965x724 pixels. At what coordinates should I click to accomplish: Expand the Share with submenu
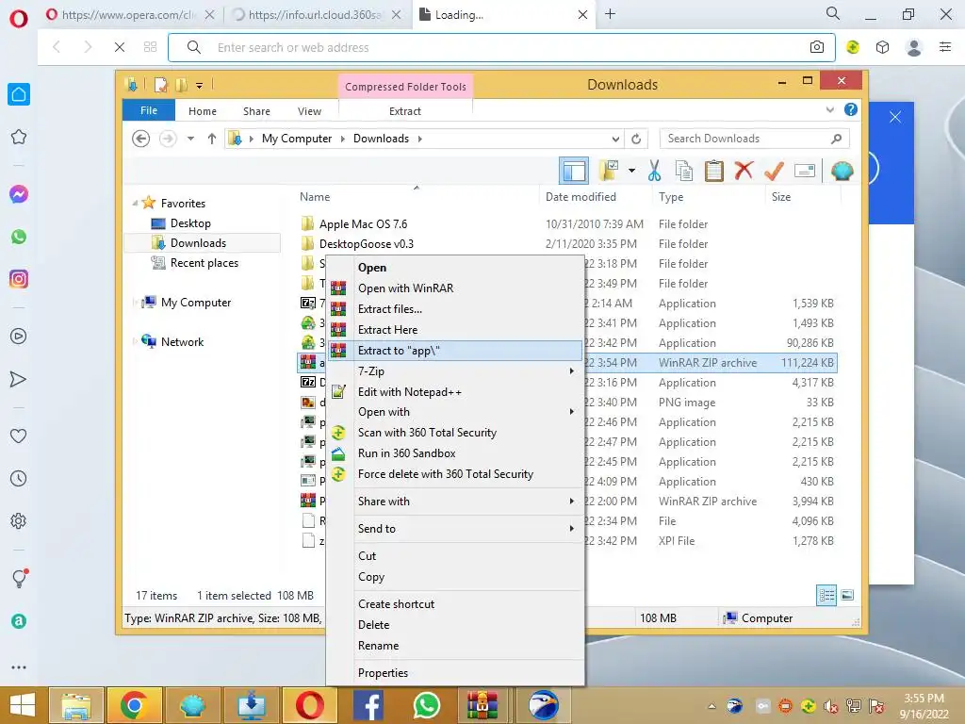pyautogui.click(x=572, y=502)
